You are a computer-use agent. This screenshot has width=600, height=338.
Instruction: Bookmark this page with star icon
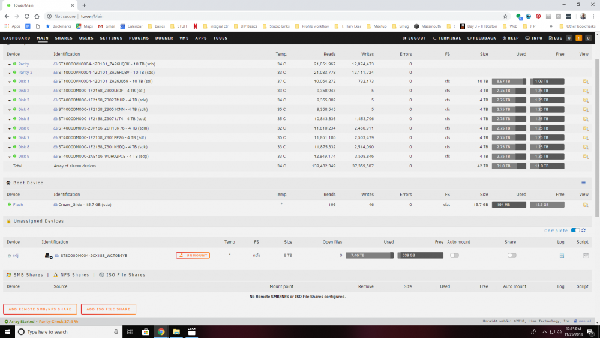coord(505,16)
